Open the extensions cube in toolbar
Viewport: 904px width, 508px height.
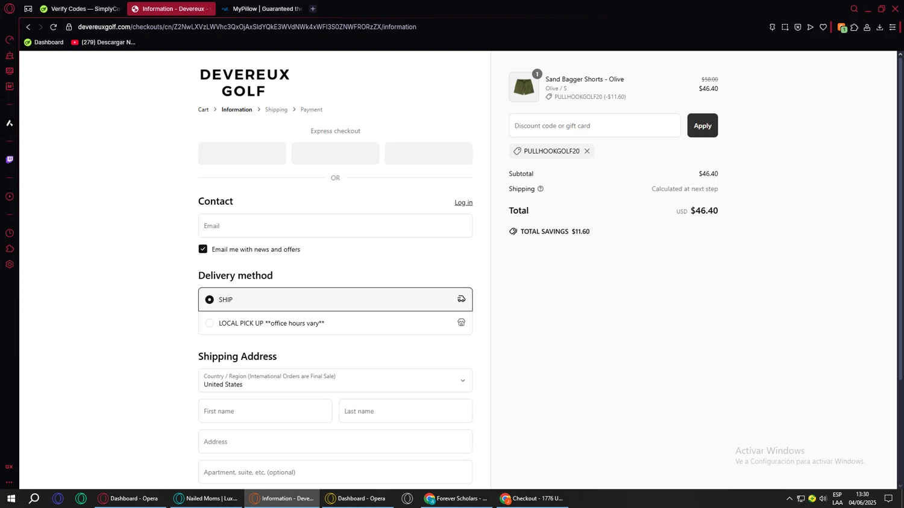855,27
